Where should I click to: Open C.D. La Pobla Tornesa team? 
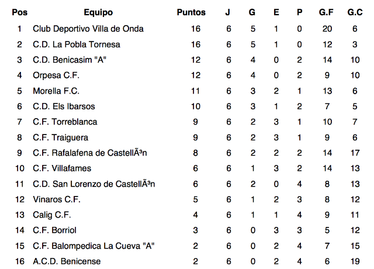[77, 44]
